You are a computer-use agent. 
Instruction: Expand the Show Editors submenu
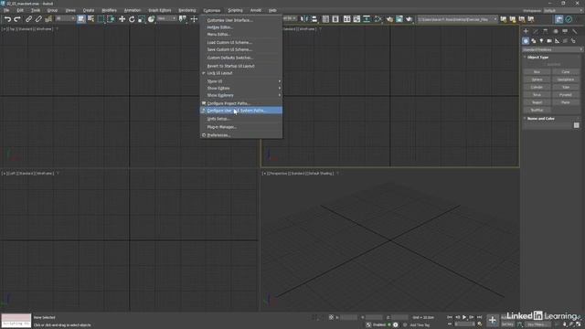241,89
